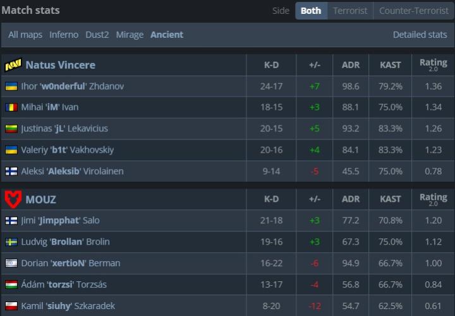Viewport: 455px width, 316px height.
Task: Click the Lithuanian flag beside jL
Action: pos(11,129)
